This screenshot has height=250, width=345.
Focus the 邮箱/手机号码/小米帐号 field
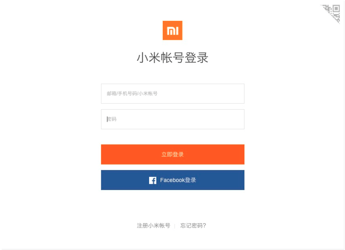click(x=173, y=94)
